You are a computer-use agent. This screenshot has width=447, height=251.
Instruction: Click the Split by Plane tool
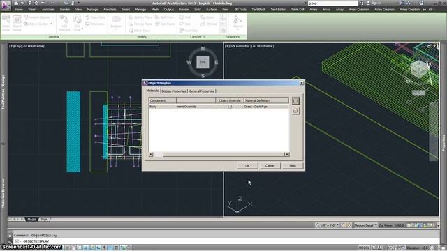140,17
